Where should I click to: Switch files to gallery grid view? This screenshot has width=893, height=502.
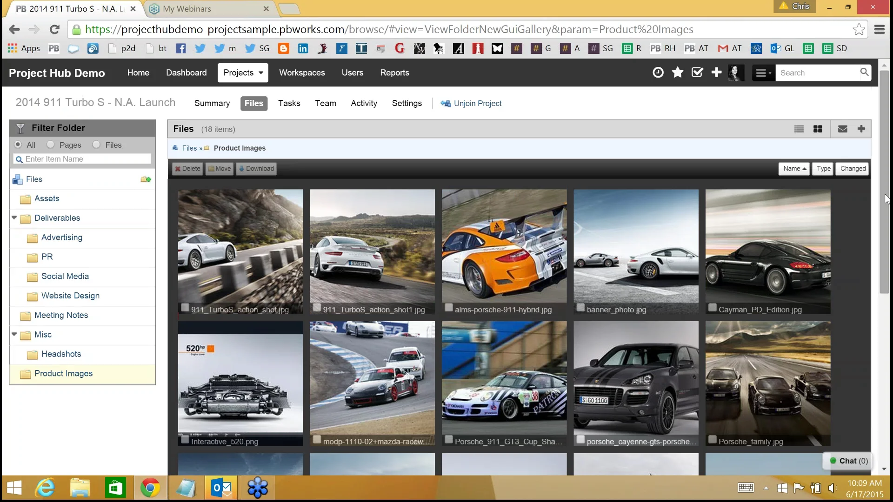(x=818, y=129)
